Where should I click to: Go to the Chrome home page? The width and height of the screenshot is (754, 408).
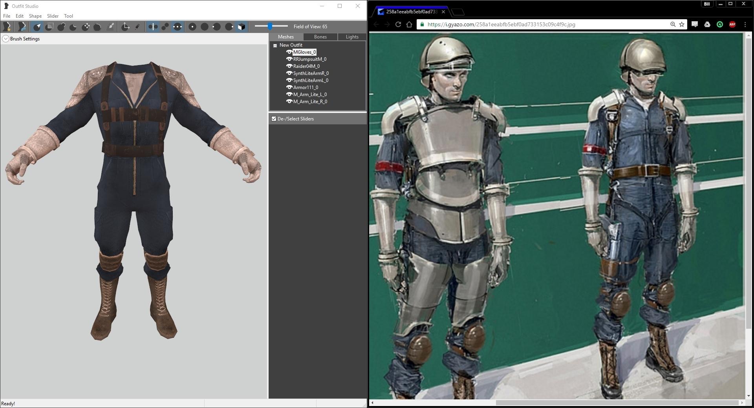[409, 24]
